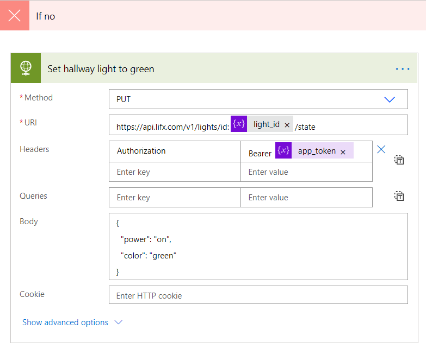426x348 pixels.
Task: Click the Show advanced options link
Action: [65, 322]
